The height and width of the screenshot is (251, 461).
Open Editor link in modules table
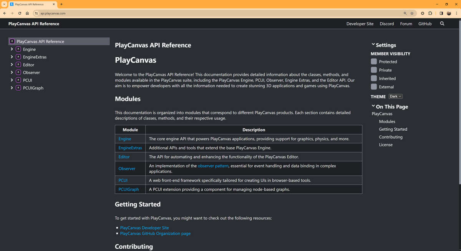point(124,157)
